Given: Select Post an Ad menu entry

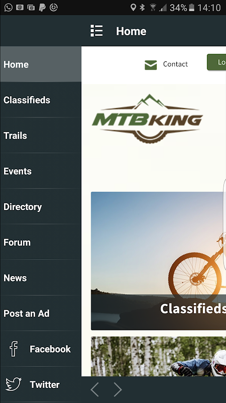Looking at the screenshot, I should click(x=41, y=313).
